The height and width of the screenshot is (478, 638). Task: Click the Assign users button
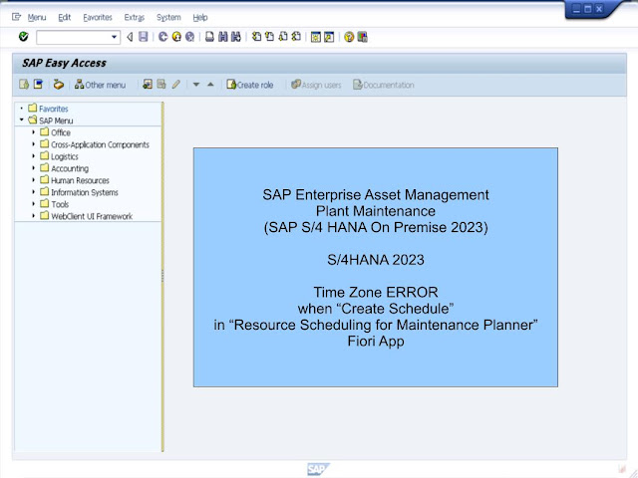[x=316, y=85]
